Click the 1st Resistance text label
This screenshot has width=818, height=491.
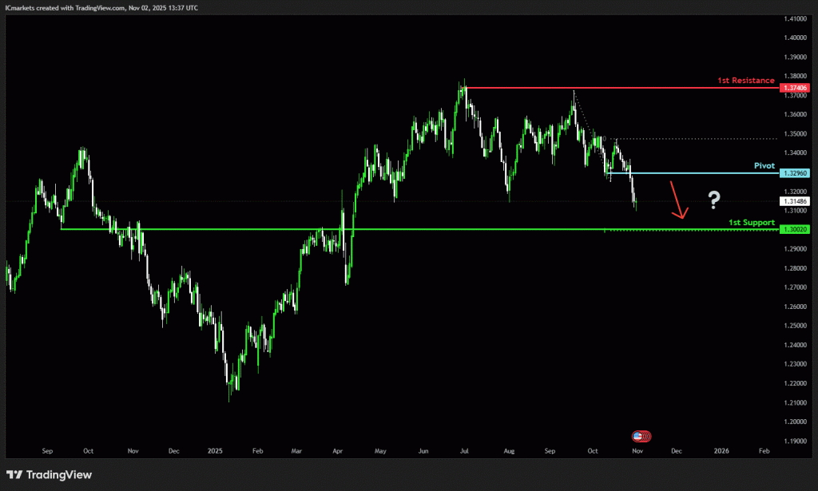click(x=745, y=81)
